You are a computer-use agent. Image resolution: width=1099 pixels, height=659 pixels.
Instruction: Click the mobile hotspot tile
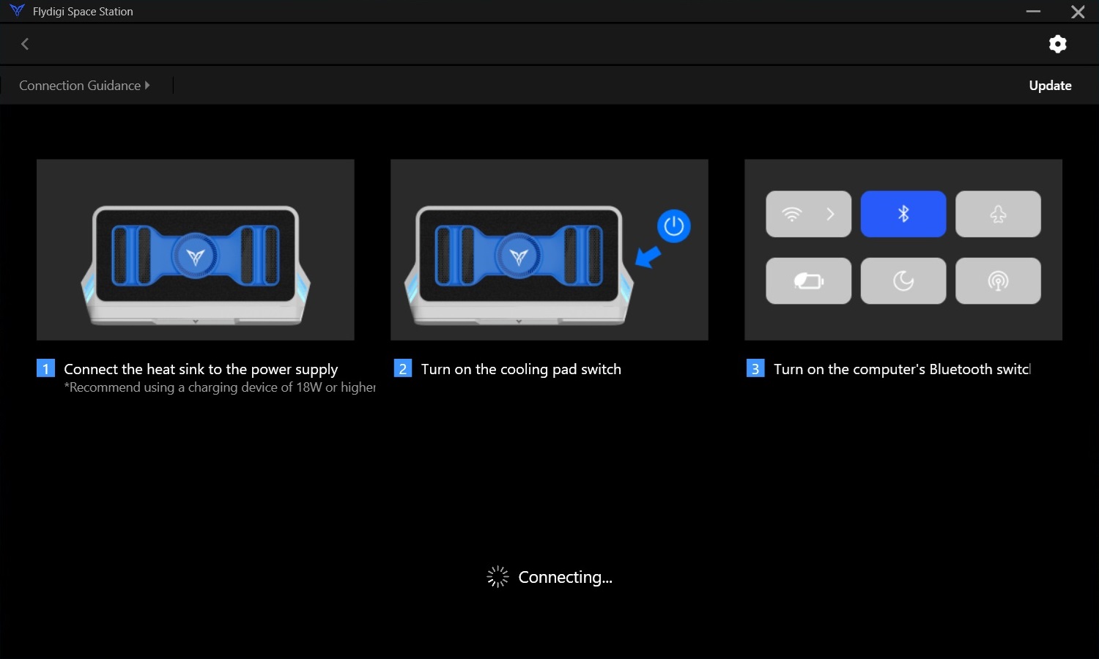point(998,280)
